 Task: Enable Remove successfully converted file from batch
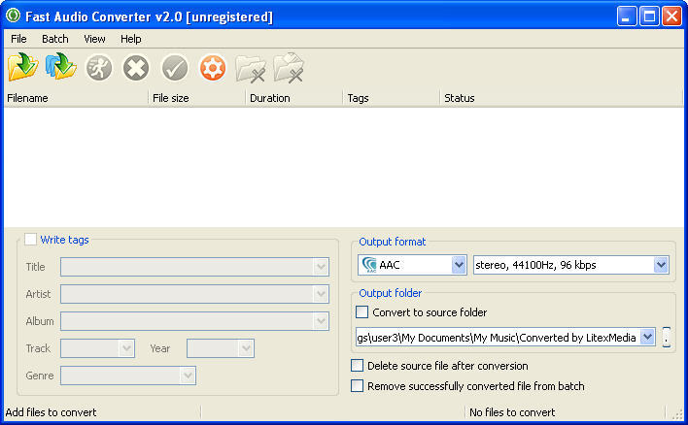click(x=358, y=386)
